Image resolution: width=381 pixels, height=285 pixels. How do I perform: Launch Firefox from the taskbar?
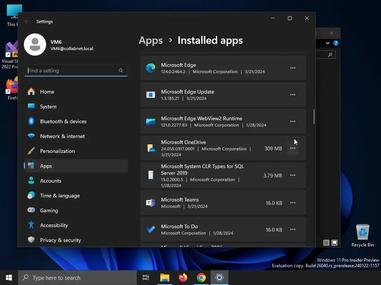pyautogui.click(x=183, y=278)
